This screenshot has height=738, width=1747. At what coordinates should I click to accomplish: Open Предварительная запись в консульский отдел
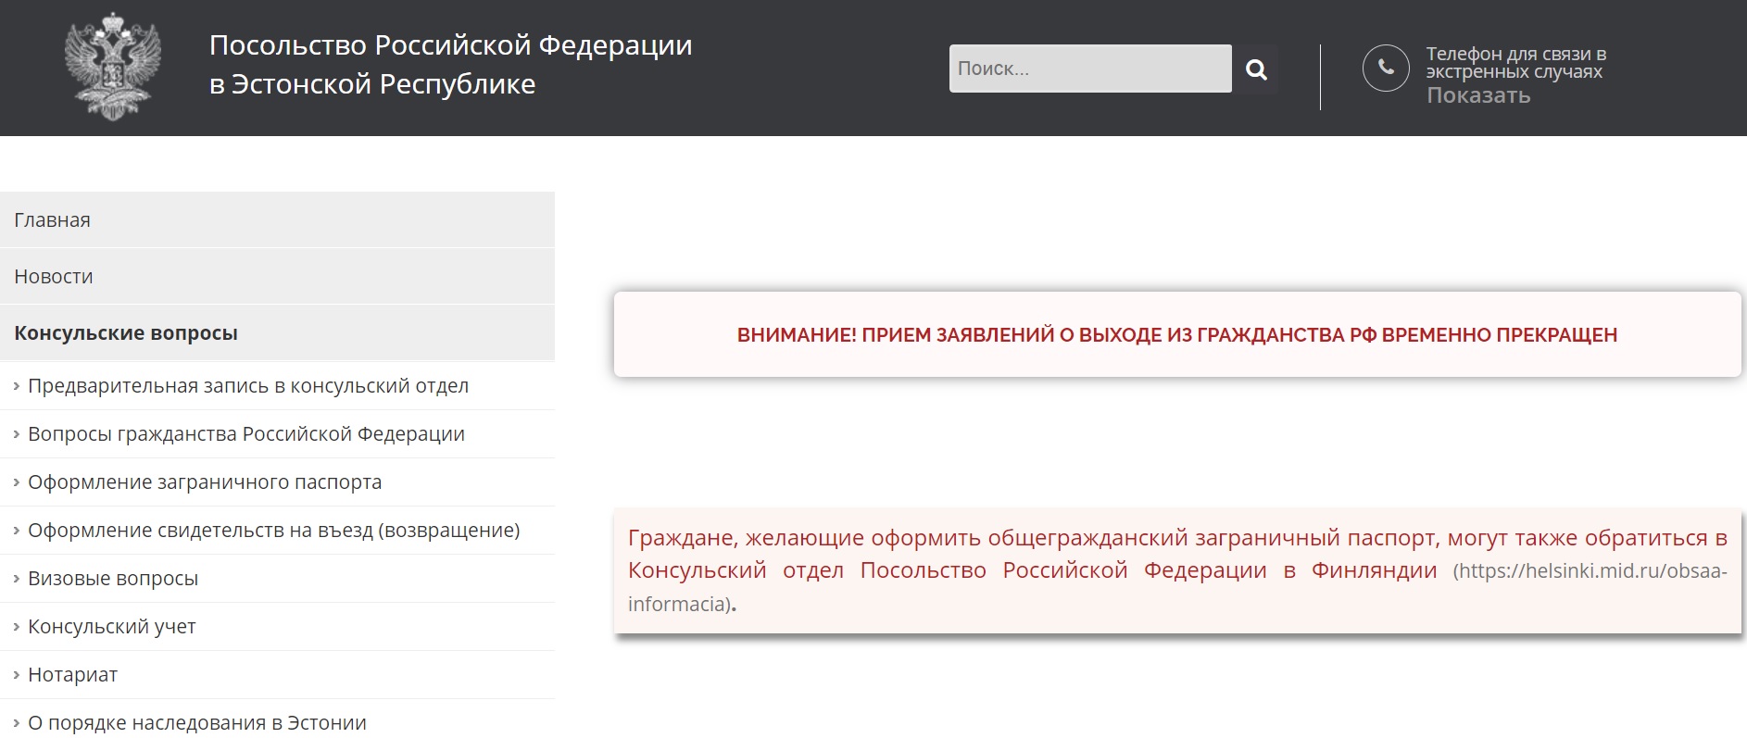pos(248,385)
